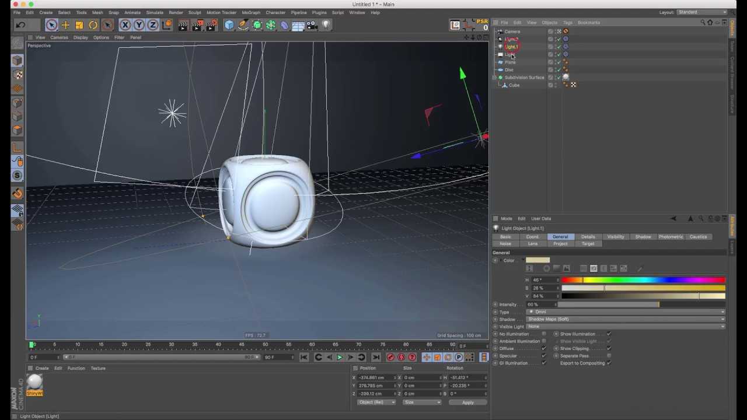Toggle Export to Compositing checkbox
The image size is (747, 420).
click(x=609, y=363)
